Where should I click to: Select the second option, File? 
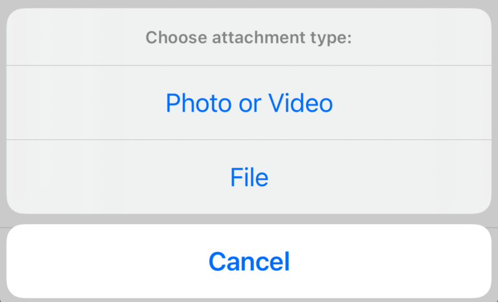[249, 177]
